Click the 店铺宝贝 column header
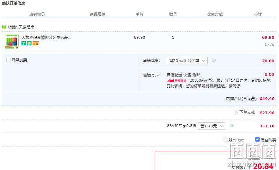279x170 pixels. click(x=37, y=14)
